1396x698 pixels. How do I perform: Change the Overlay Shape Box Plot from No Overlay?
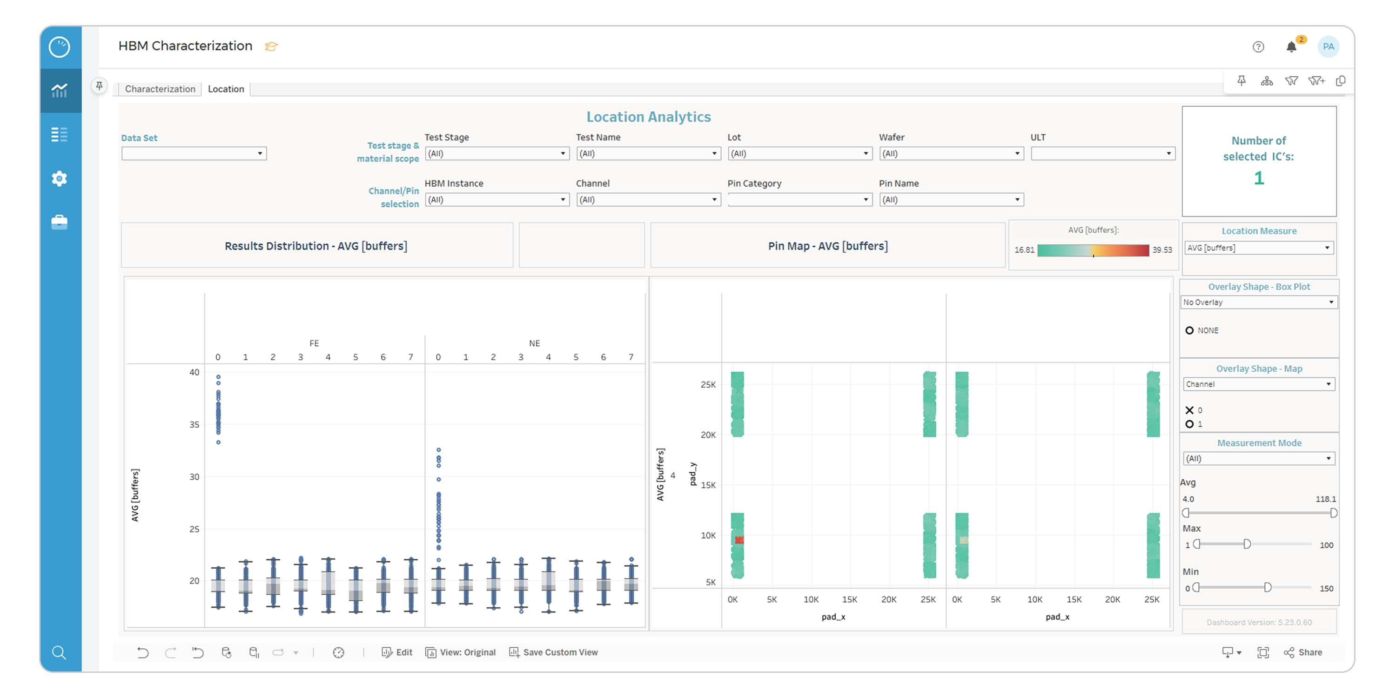(x=1258, y=302)
